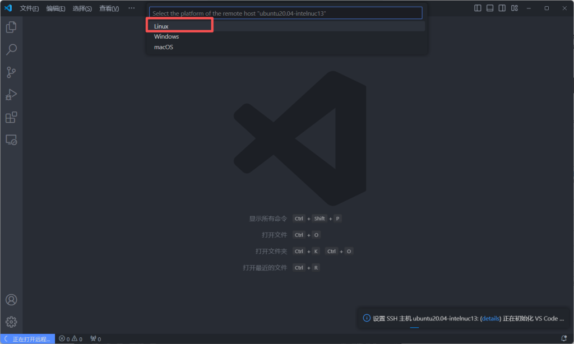Image resolution: width=574 pixels, height=344 pixels.
Task: Select Linux as remote host platform
Action: coord(161,26)
